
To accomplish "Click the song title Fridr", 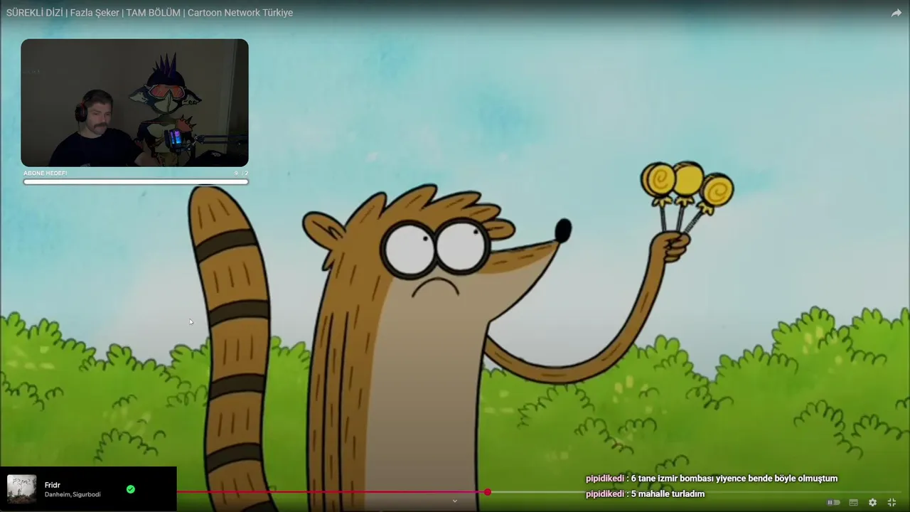I will click(x=53, y=485).
